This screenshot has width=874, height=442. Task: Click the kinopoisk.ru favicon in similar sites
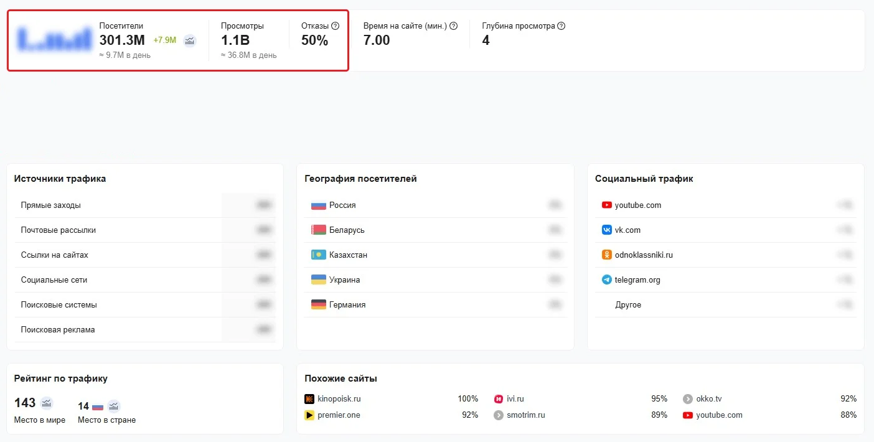[309, 399]
